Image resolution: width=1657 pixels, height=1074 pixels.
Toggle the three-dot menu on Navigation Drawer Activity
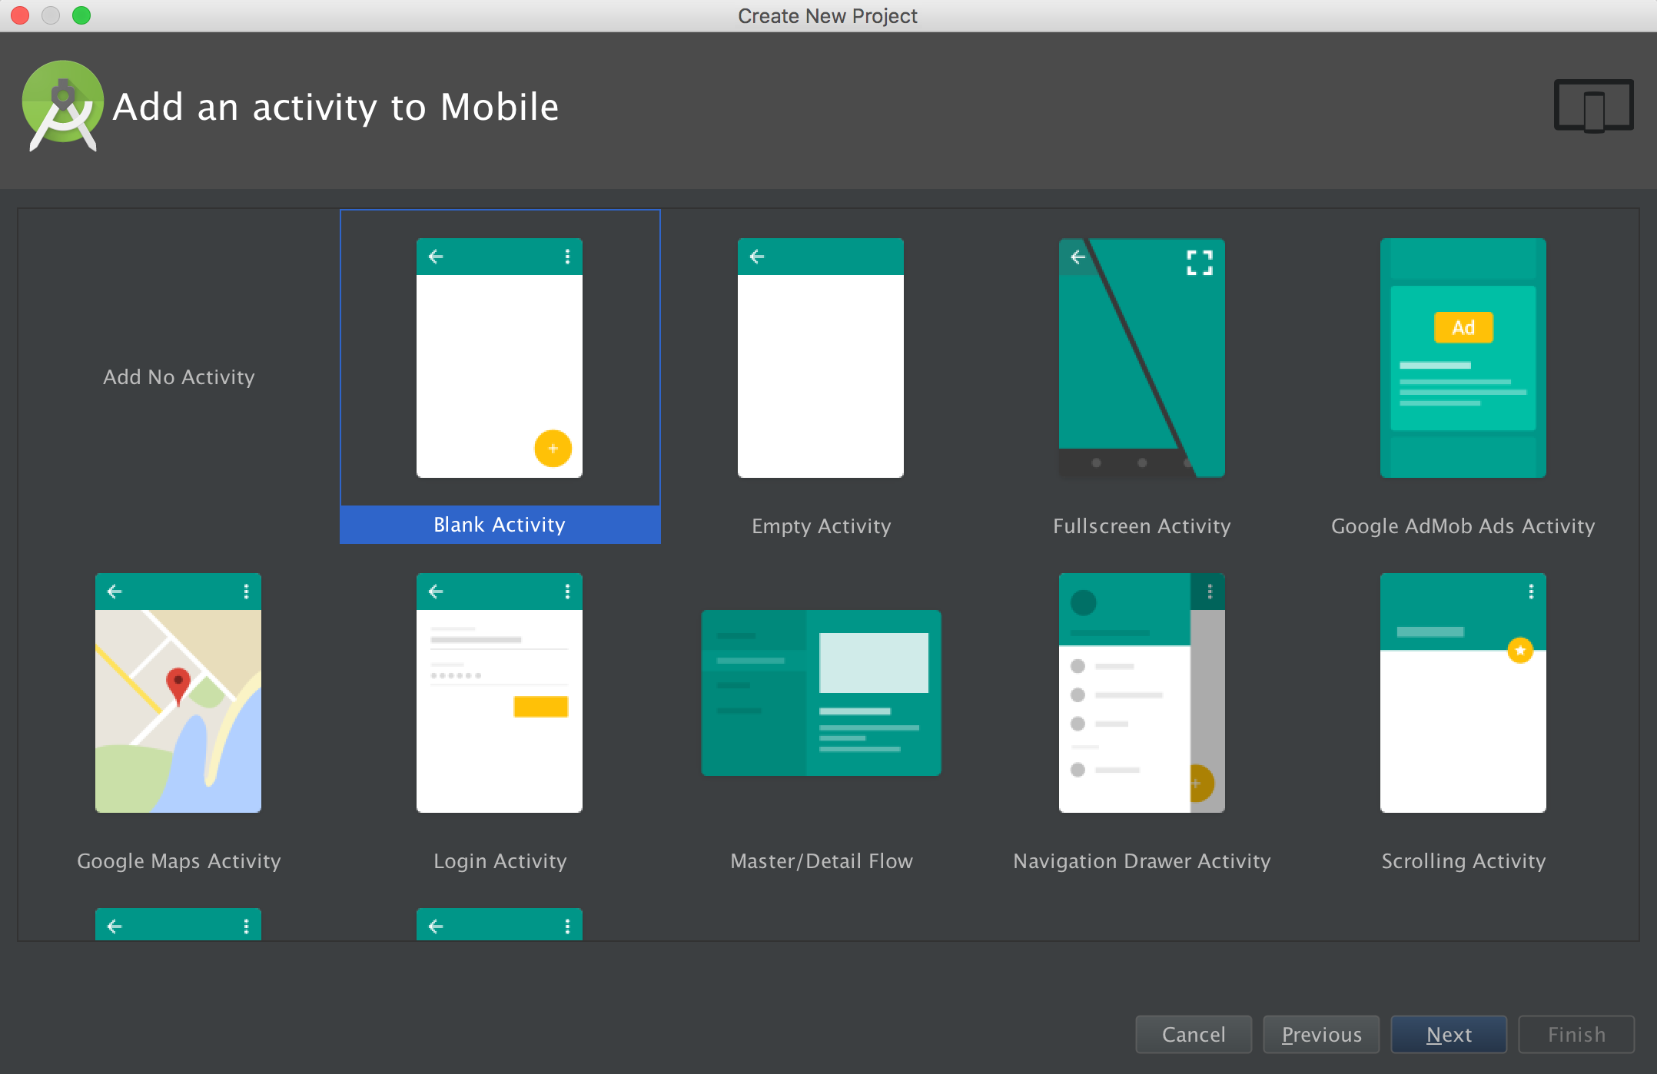pos(1207,592)
